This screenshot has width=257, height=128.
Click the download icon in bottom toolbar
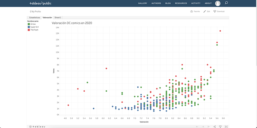point(220,126)
